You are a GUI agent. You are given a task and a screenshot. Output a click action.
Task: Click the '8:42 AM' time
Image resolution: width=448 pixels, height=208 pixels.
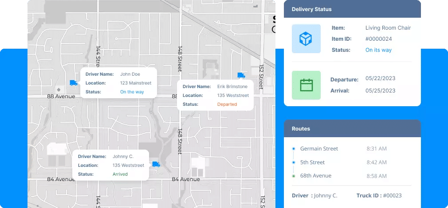[x=377, y=162]
